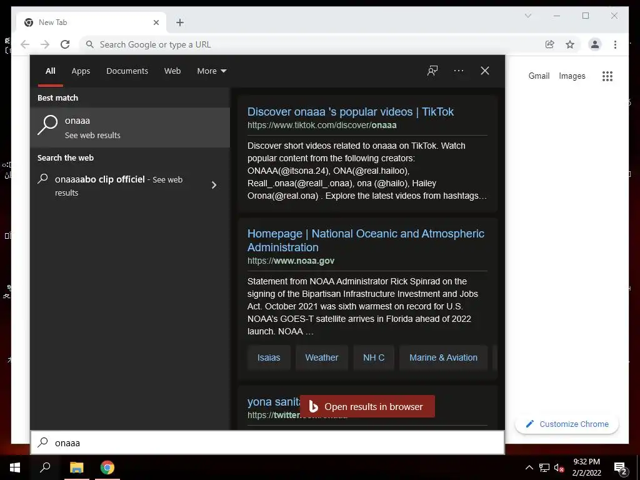Switch to the Documents search tab
This screenshot has height=480, width=640.
click(x=127, y=71)
